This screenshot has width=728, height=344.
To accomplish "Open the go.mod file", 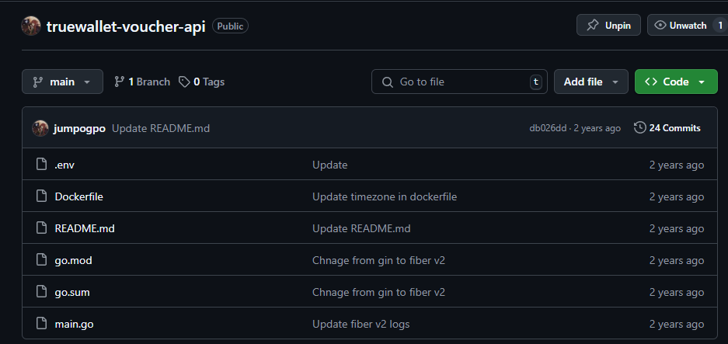I will tap(73, 260).
